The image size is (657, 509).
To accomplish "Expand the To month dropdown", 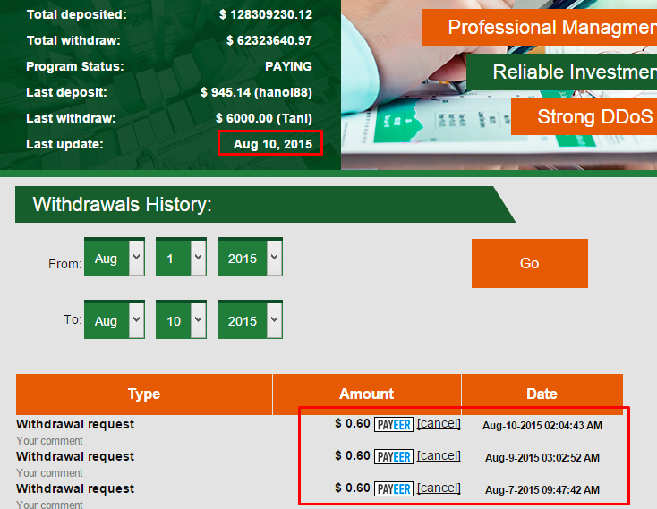I will (115, 321).
